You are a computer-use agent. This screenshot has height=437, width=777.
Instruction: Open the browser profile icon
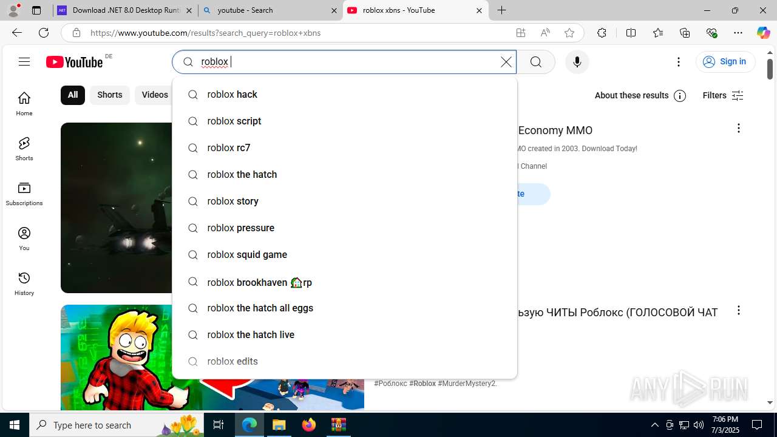pos(13,10)
